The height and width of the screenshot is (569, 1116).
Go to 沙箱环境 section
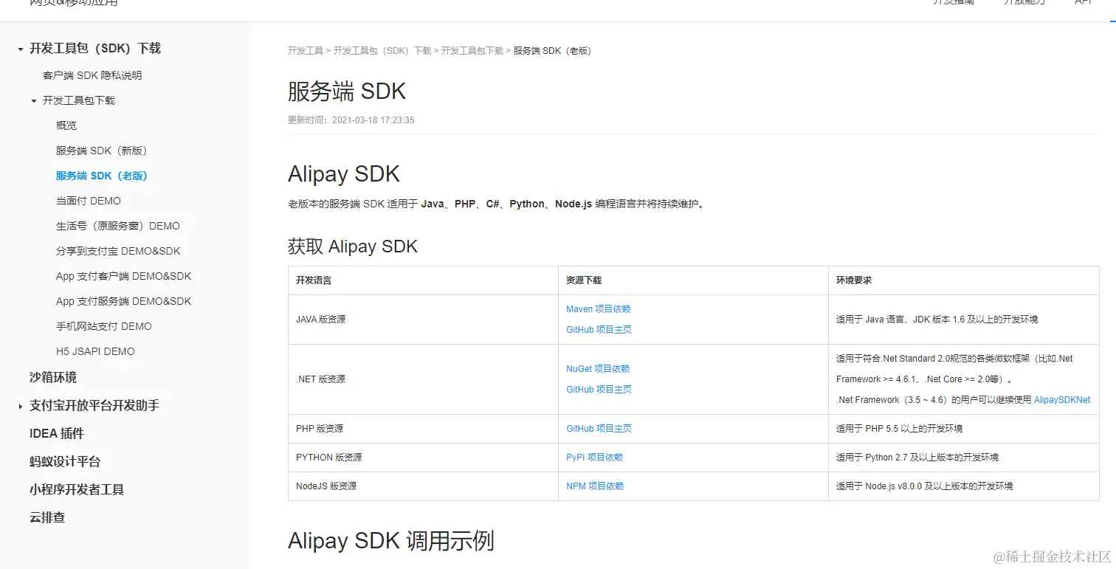(53, 377)
